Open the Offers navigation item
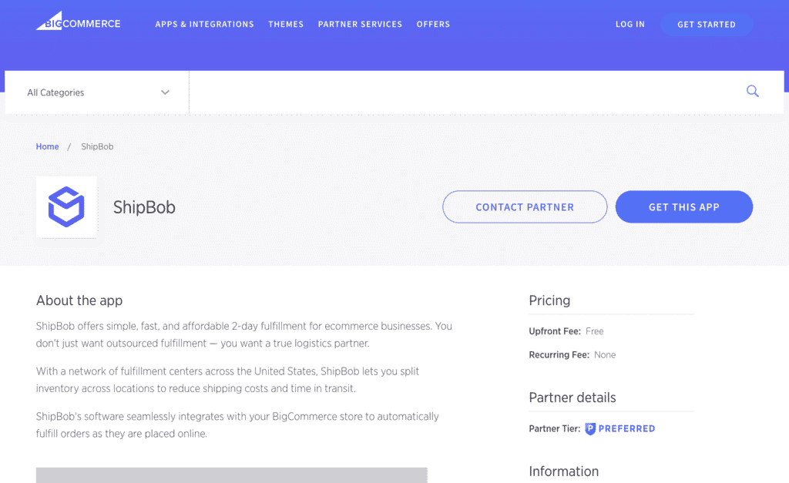This screenshot has height=483, width=789. 433,25
